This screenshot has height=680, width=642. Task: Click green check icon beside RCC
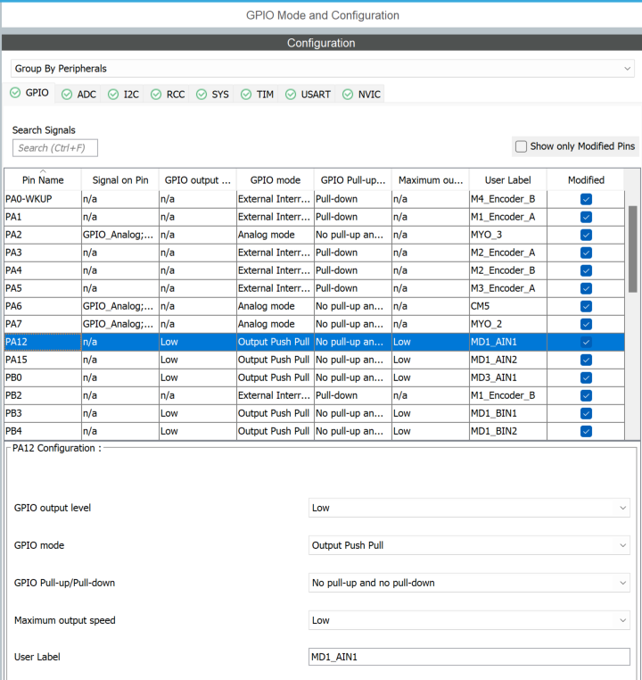coord(156,94)
